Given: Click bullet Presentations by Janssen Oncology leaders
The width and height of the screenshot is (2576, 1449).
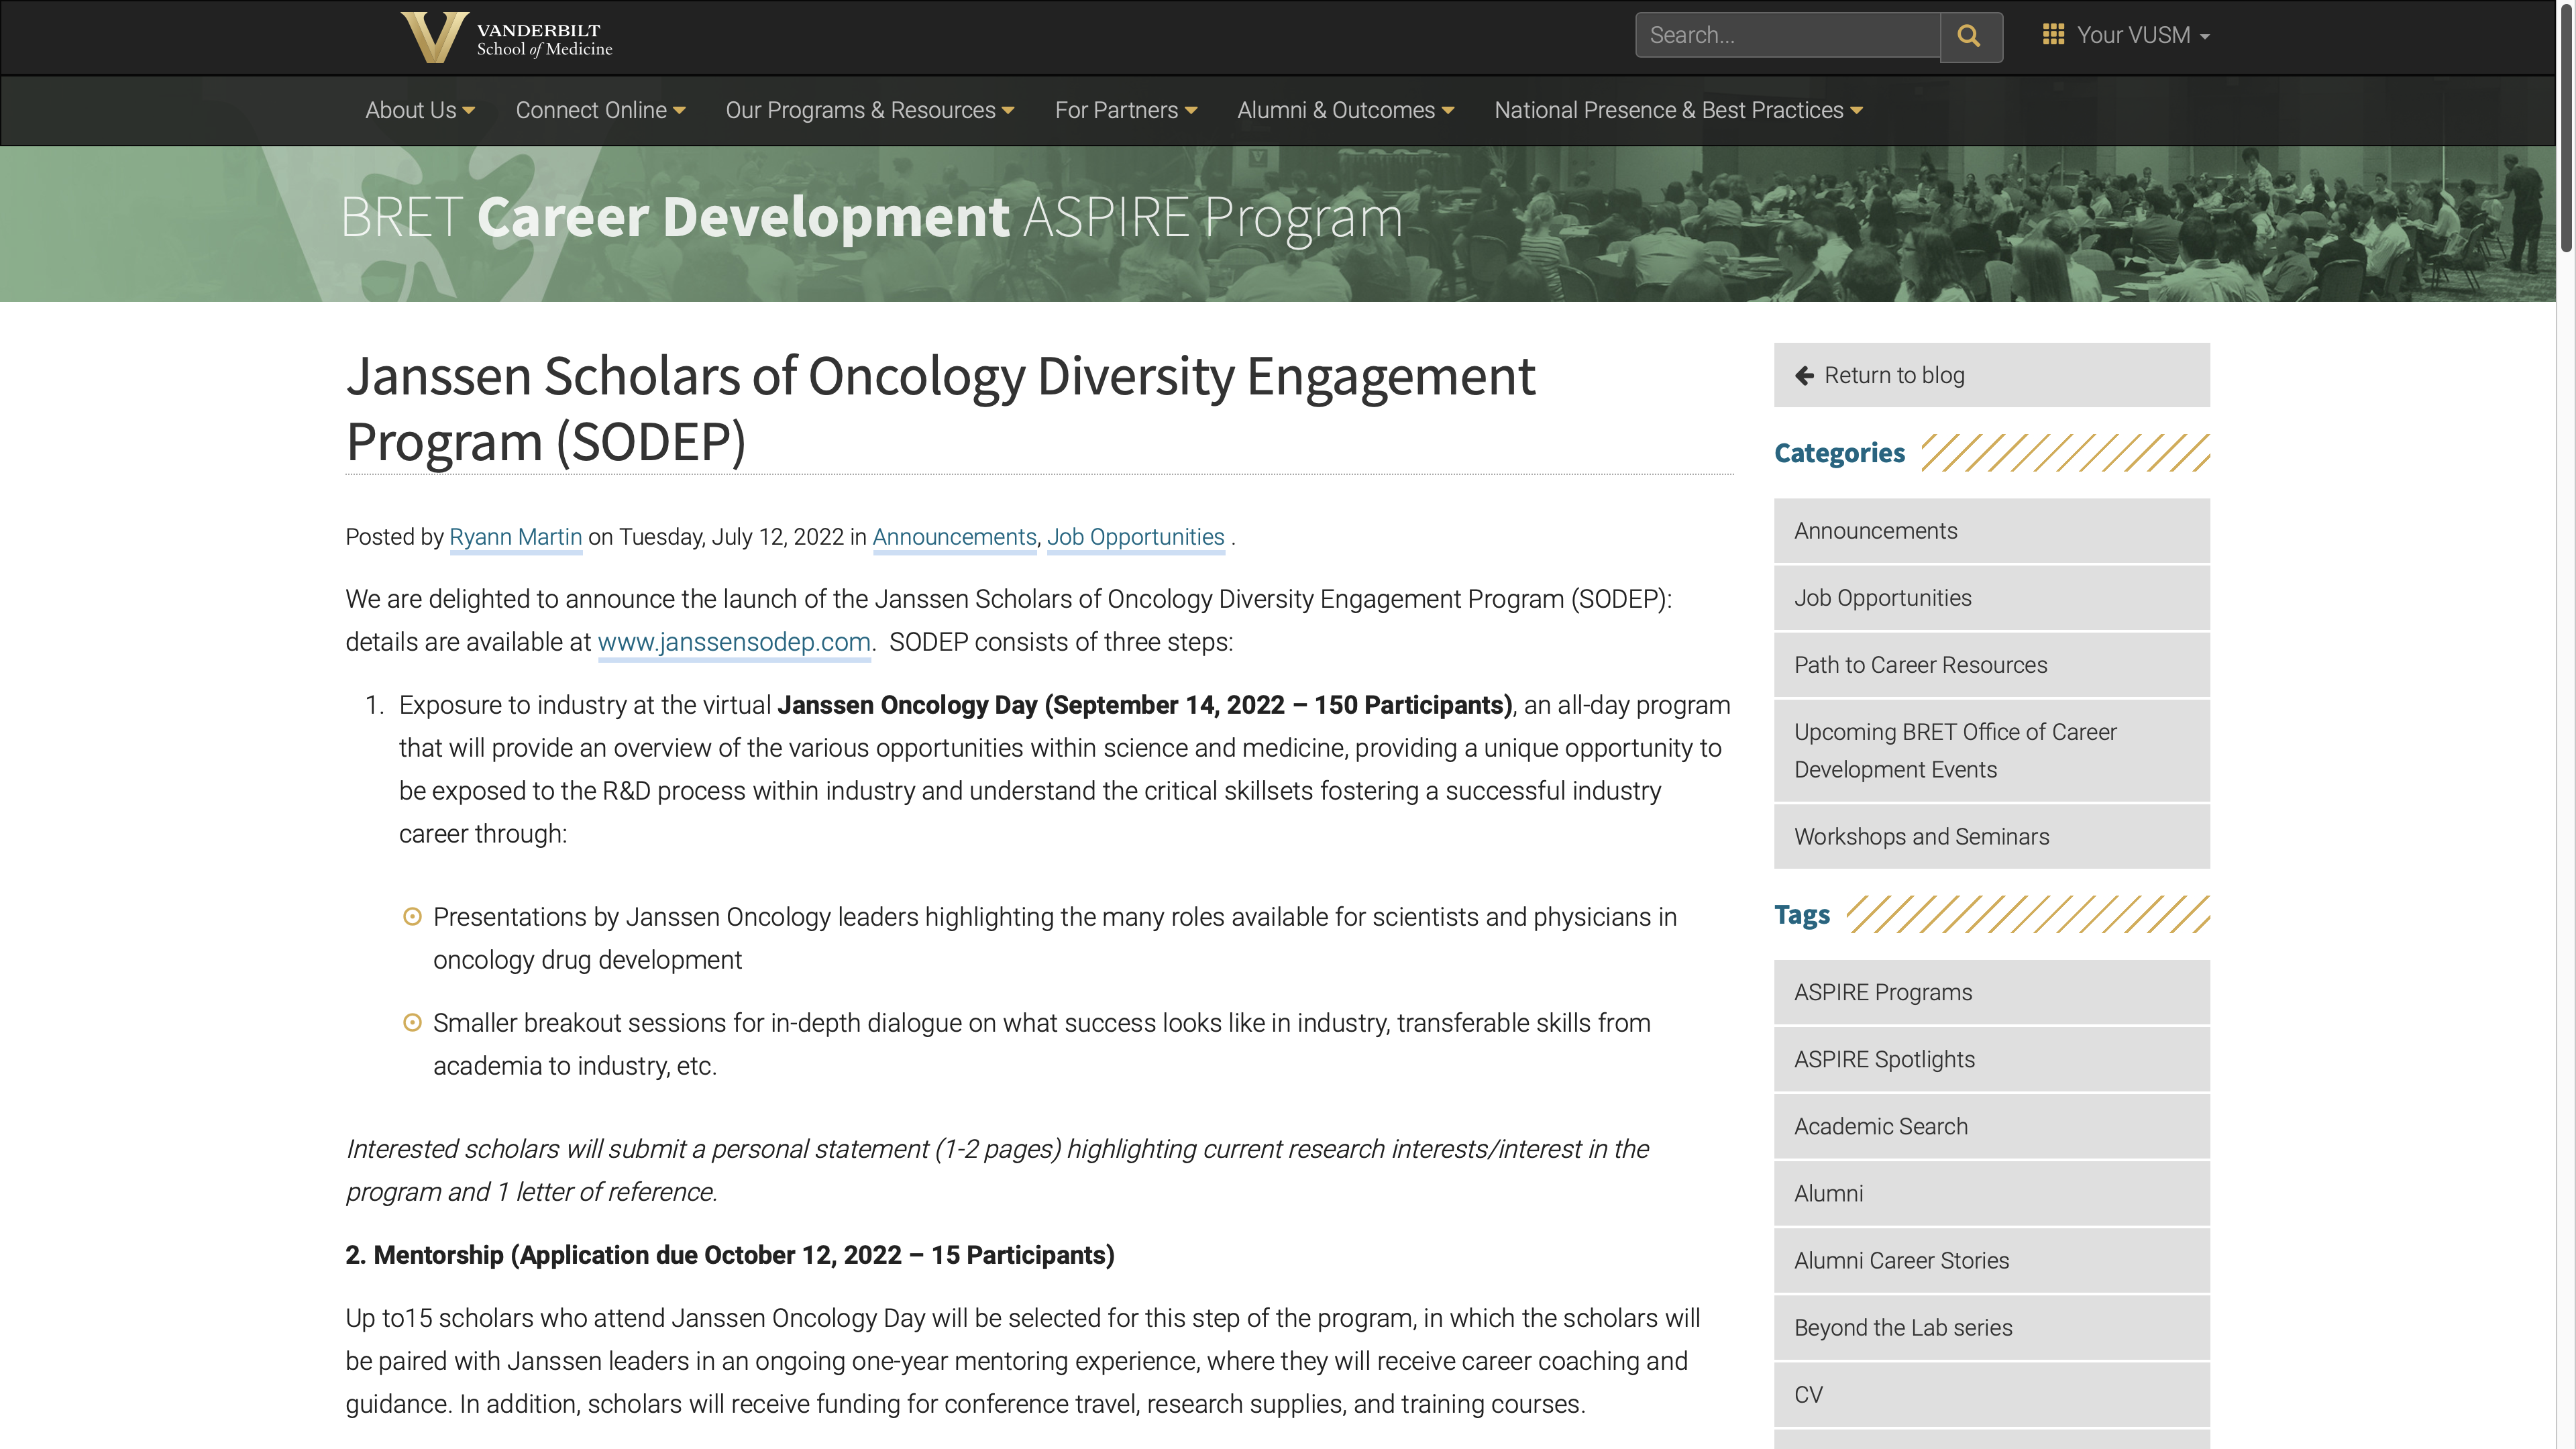Looking at the screenshot, I should pyautogui.click(x=1055, y=938).
